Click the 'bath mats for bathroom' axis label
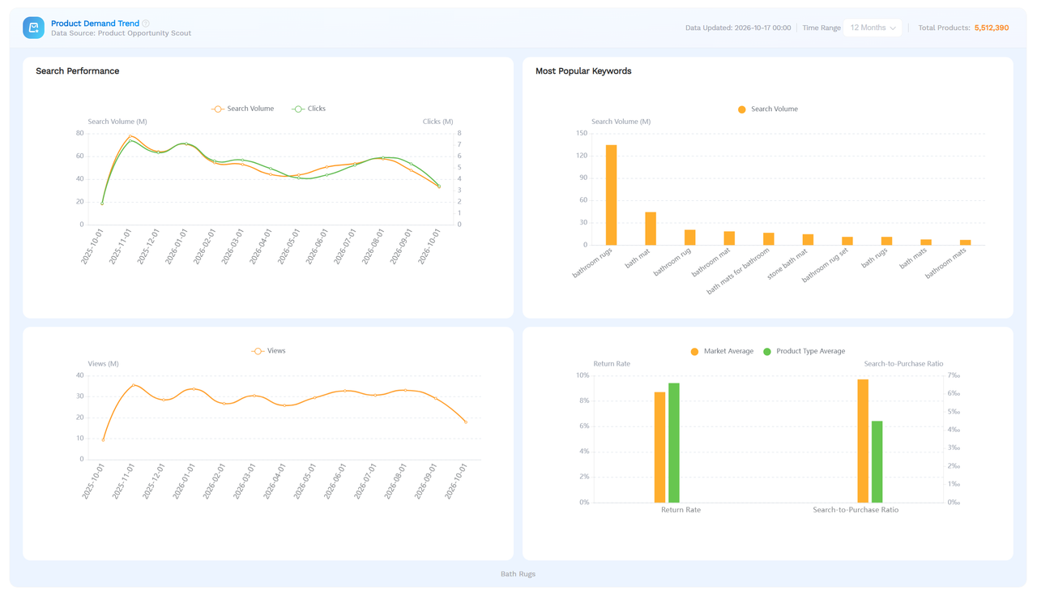The width and height of the screenshot is (1037, 591). (x=739, y=271)
